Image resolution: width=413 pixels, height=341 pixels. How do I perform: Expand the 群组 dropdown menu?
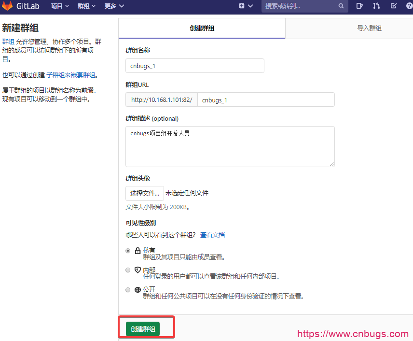[86, 6]
